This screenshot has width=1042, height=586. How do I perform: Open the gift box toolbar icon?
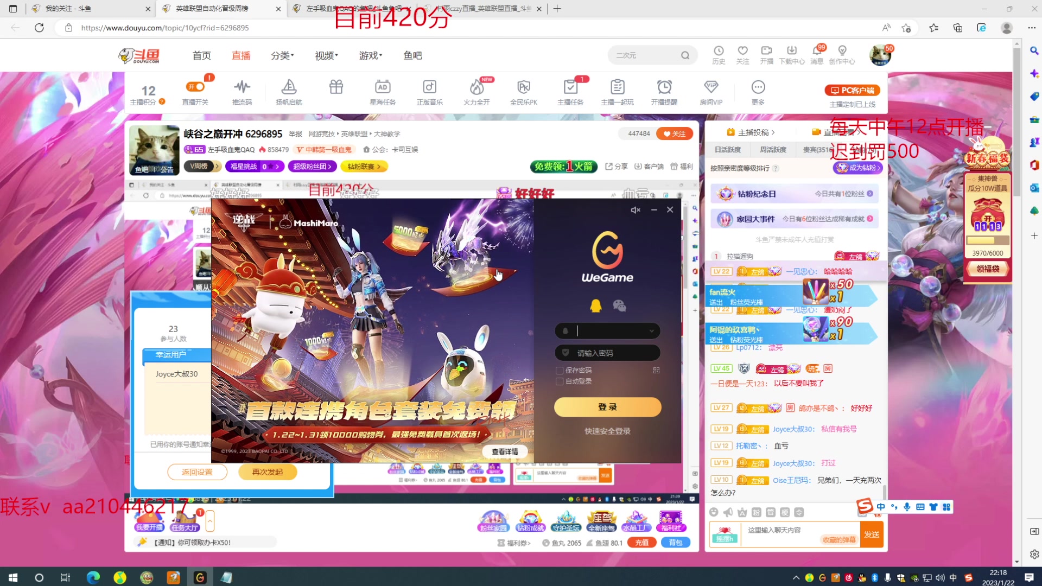336,87
